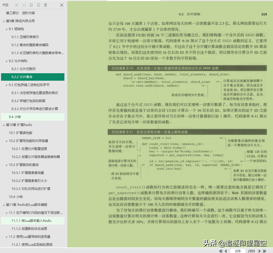The image size is (273, 253).
Task: Open bookmark 10.1 扩展读性能
Action: [x=20, y=133]
